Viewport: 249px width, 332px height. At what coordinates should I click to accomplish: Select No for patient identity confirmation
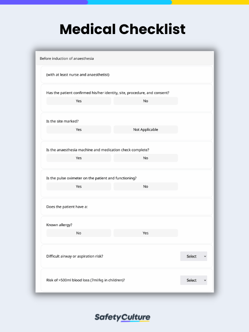[145, 101]
